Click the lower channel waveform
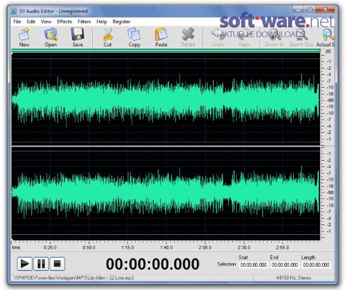 coord(165,193)
